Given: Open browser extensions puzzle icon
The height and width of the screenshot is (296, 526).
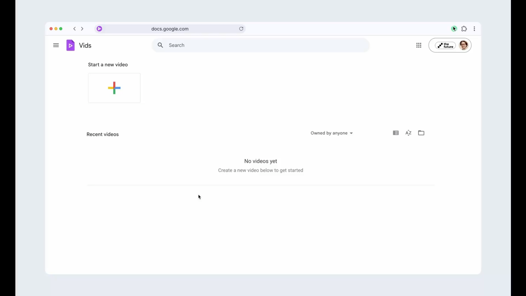Looking at the screenshot, I should pos(464,29).
